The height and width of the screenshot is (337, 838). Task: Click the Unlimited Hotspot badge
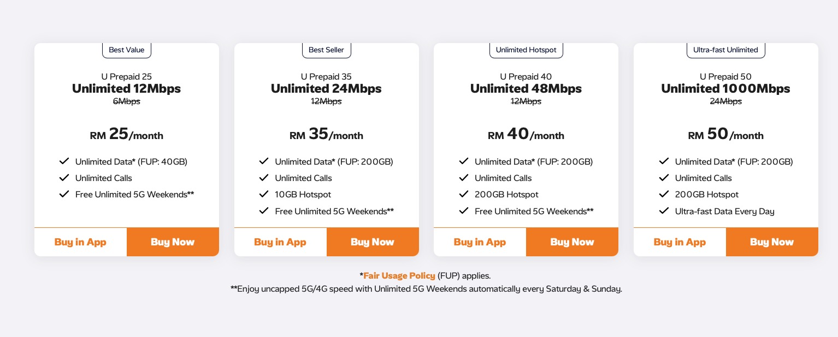pyautogui.click(x=526, y=50)
